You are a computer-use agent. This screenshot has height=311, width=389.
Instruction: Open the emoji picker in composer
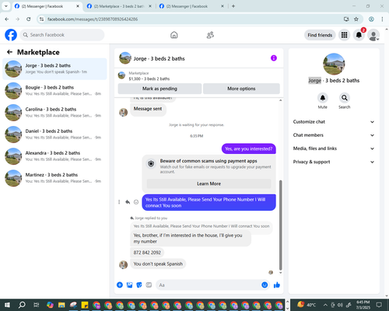(265, 285)
